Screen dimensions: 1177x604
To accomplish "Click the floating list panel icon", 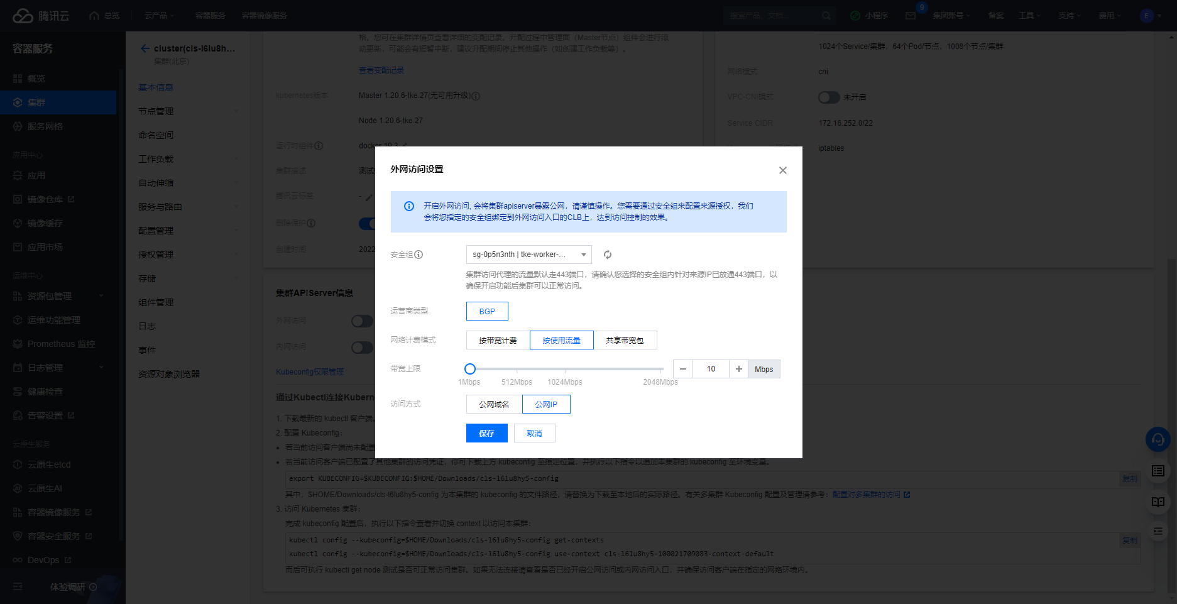I will [x=1158, y=471].
